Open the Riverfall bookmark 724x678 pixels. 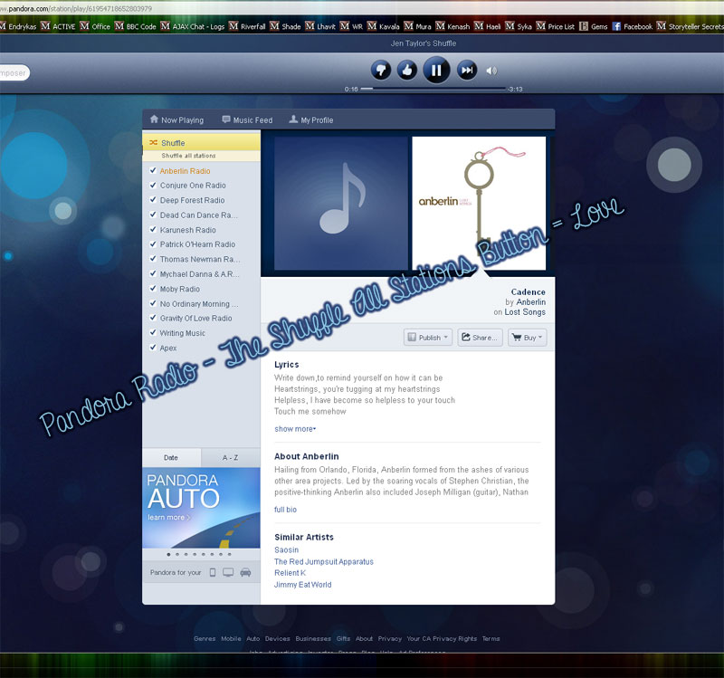[247, 26]
